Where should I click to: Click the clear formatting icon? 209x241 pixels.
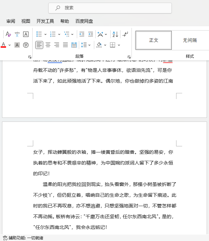tap(8, 34)
